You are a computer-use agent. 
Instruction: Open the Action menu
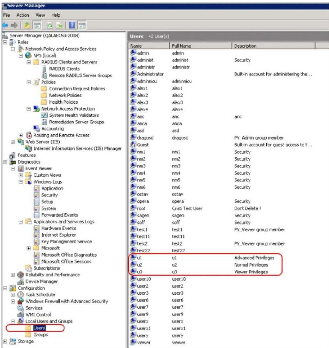point(23,15)
